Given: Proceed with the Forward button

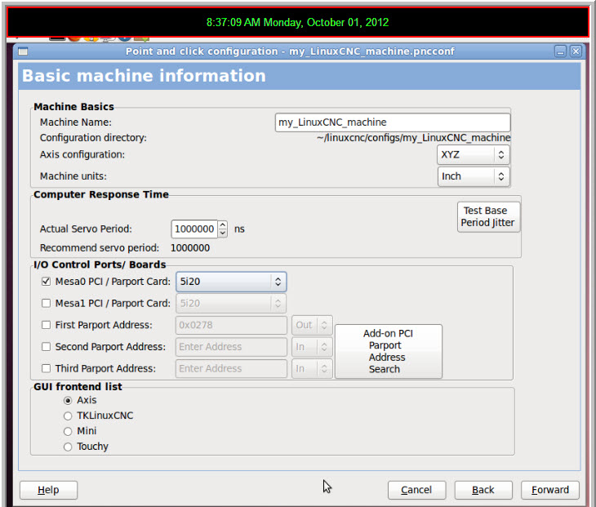Looking at the screenshot, I should [x=550, y=490].
